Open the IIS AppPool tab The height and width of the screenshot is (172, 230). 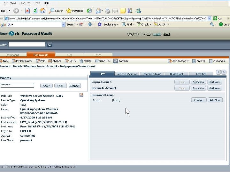176,74
